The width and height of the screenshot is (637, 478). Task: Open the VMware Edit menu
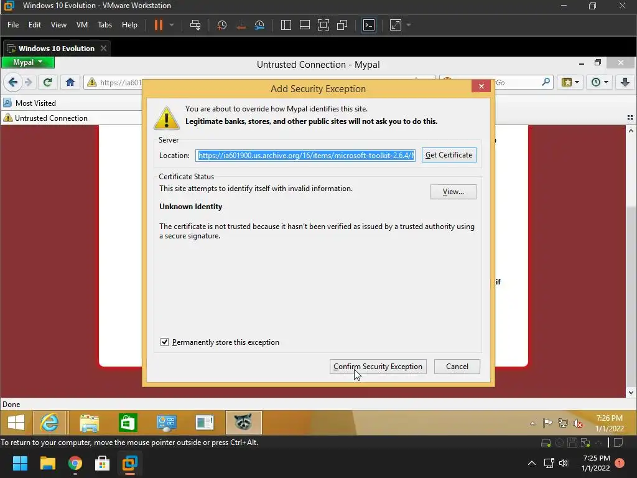[x=35, y=25]
